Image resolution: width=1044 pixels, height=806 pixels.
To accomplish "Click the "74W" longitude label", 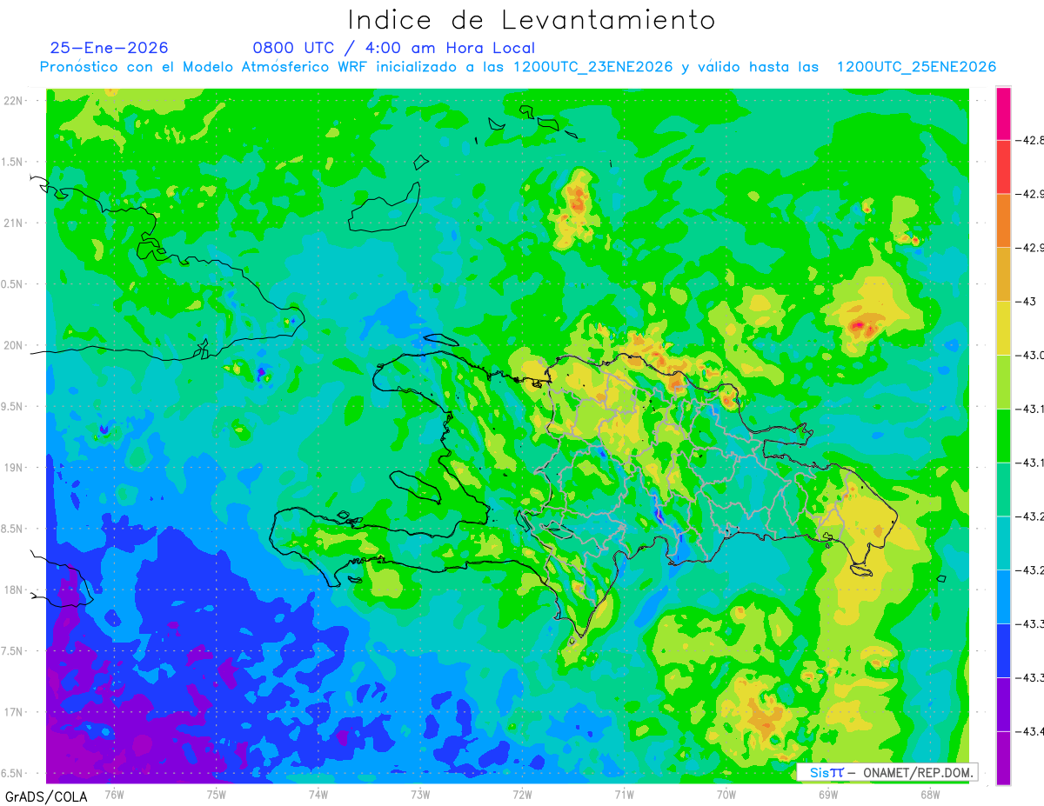I will click(x=318, y=794).
